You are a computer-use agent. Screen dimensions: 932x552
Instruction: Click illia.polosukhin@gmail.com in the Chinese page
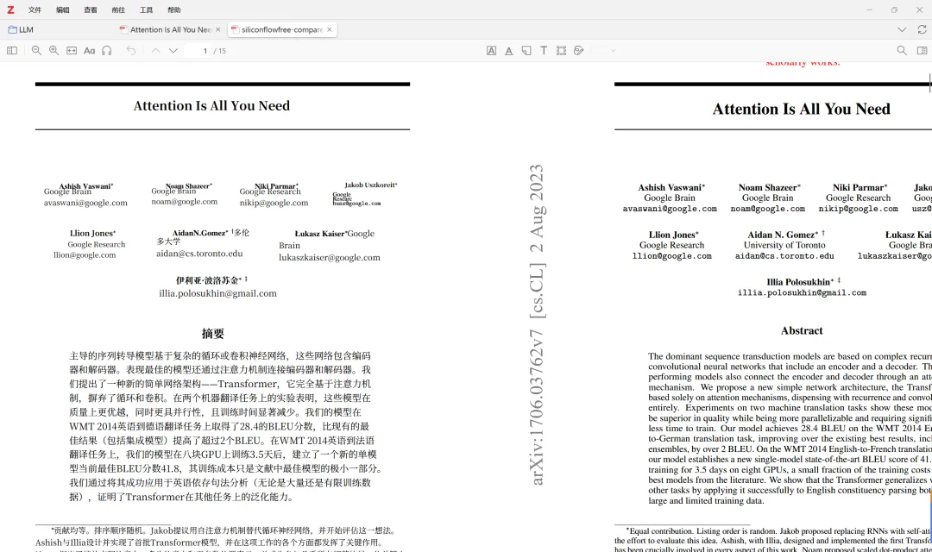217,293
